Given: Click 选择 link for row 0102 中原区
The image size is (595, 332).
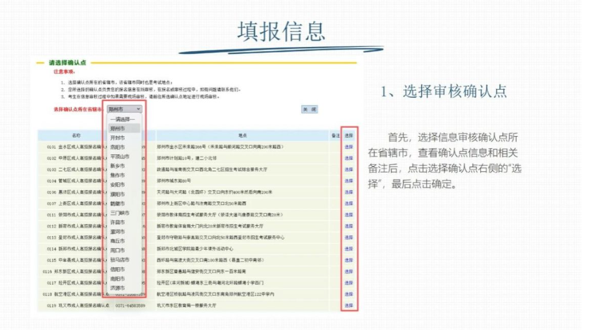Looking at the screenshot, I should click(349, 158).
